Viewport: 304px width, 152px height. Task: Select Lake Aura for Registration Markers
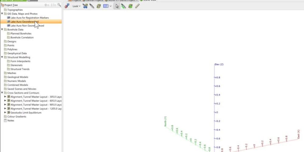(29, 18)
